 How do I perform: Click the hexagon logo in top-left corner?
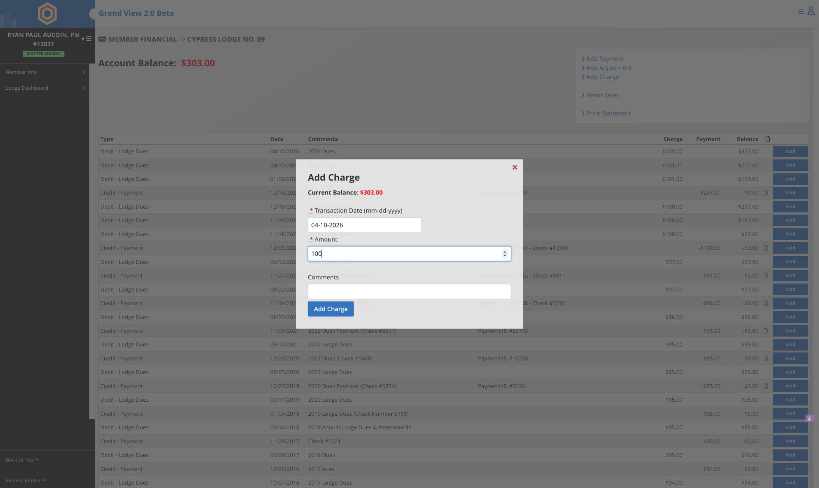pos(47,14)
